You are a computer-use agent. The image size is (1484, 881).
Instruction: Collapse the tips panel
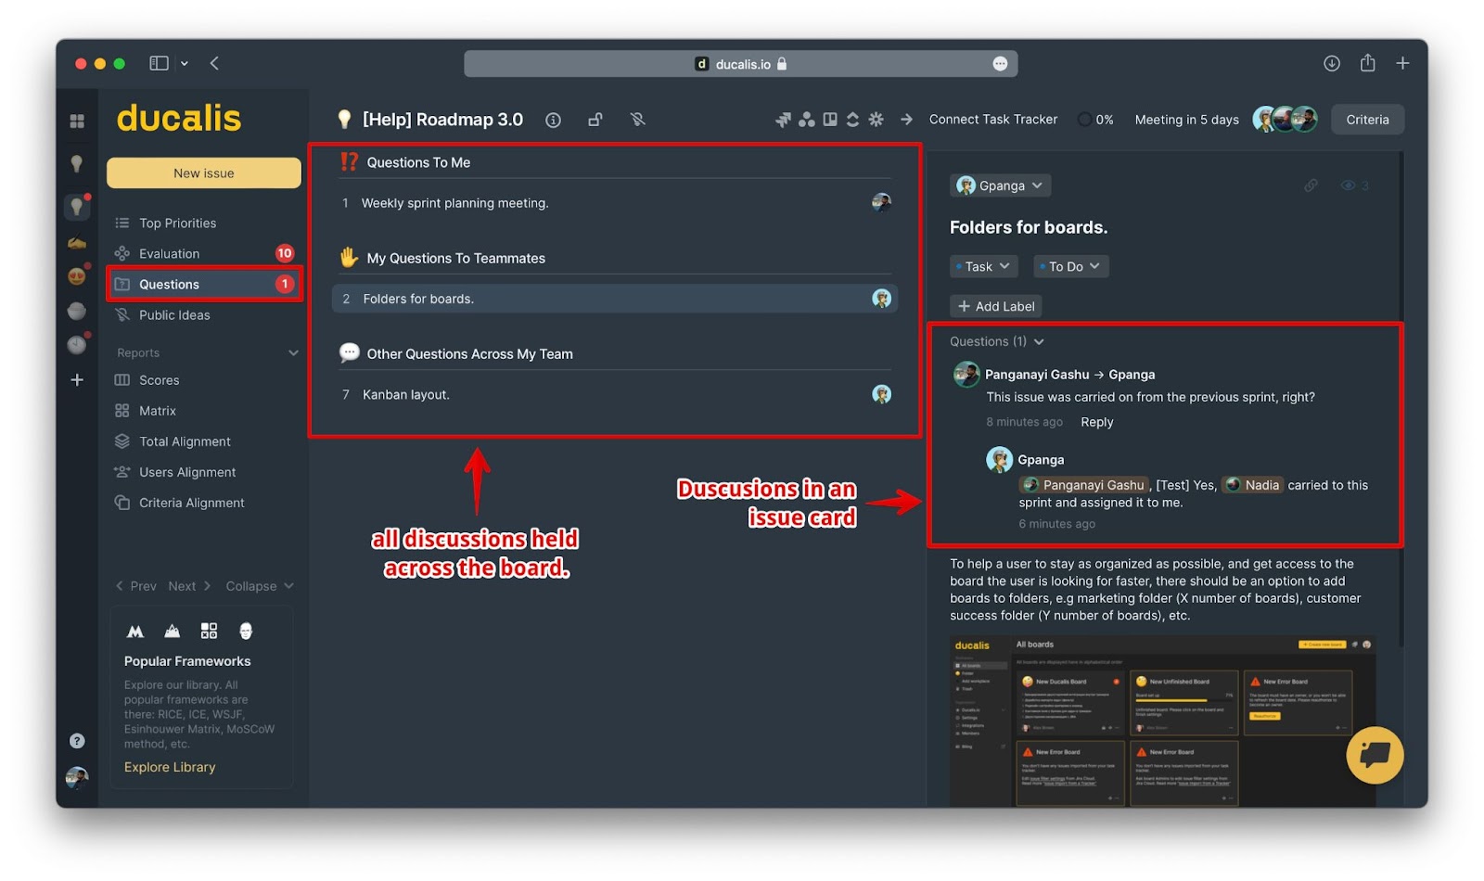260,586
